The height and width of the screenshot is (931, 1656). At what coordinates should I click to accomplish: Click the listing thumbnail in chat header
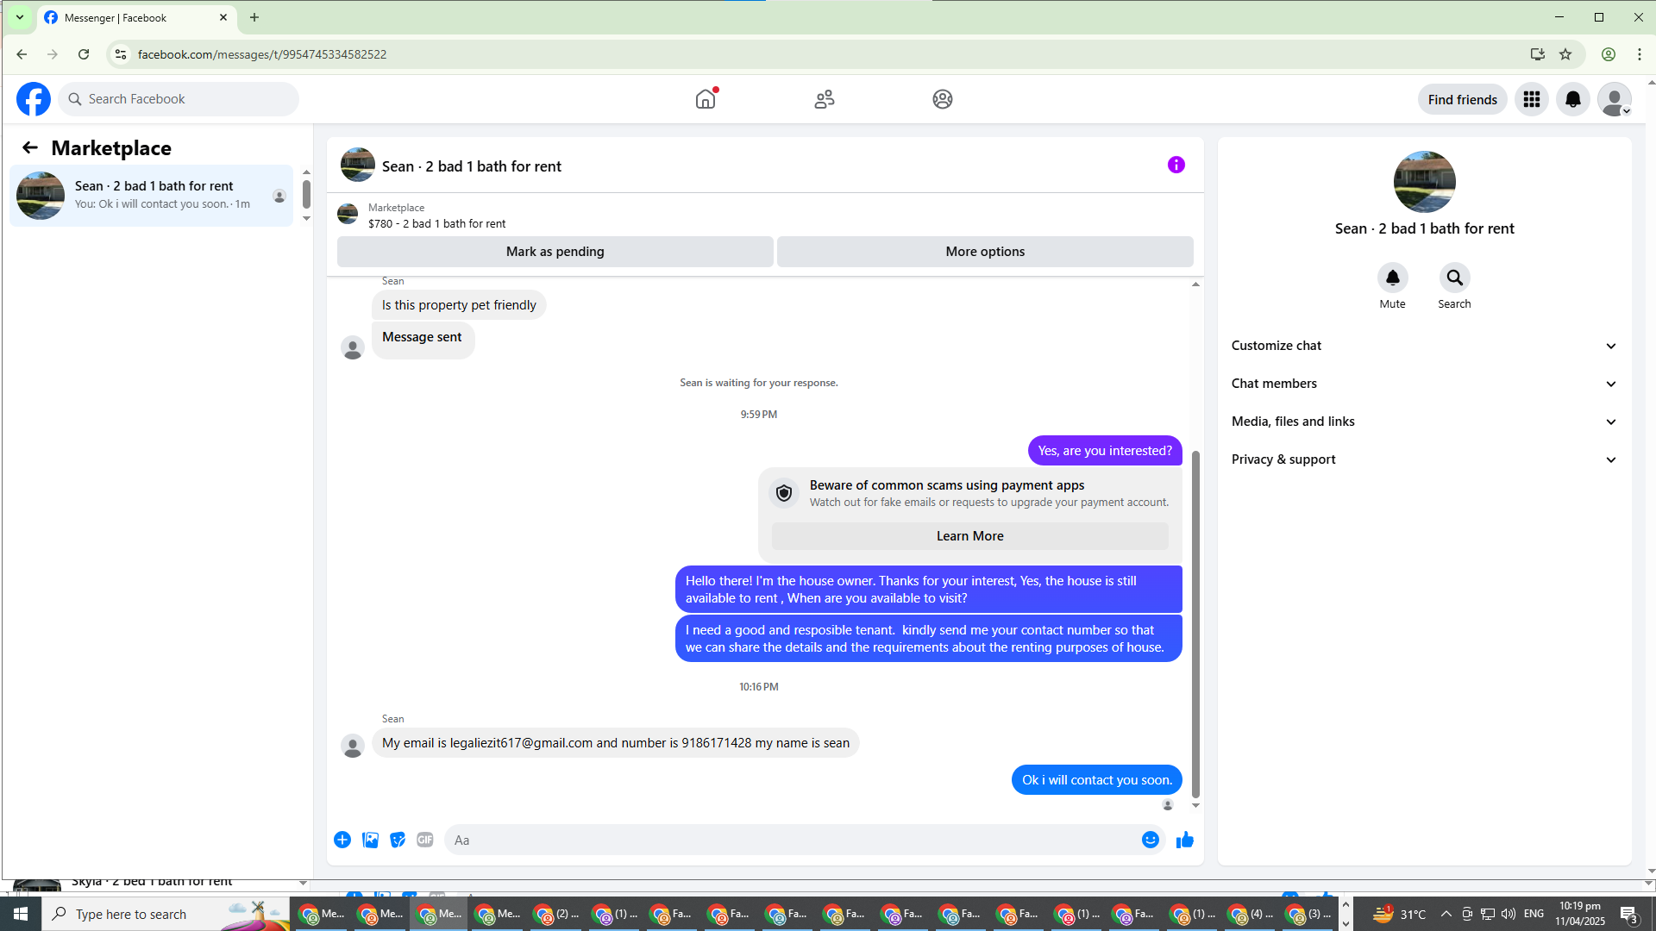point(358,165)
